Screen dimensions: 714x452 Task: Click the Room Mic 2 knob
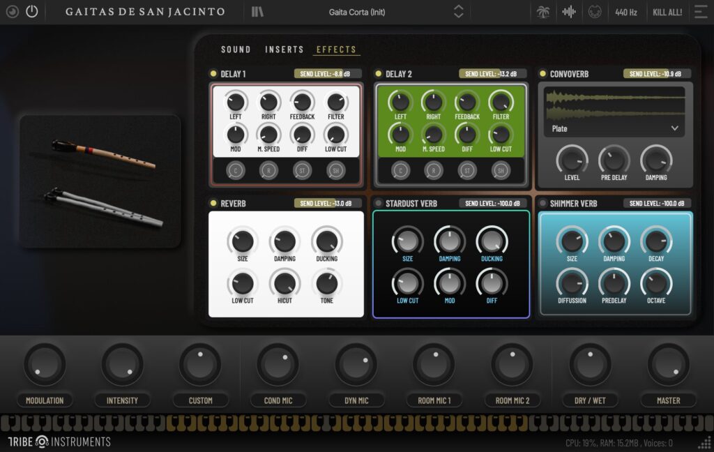tap(512, 365)
